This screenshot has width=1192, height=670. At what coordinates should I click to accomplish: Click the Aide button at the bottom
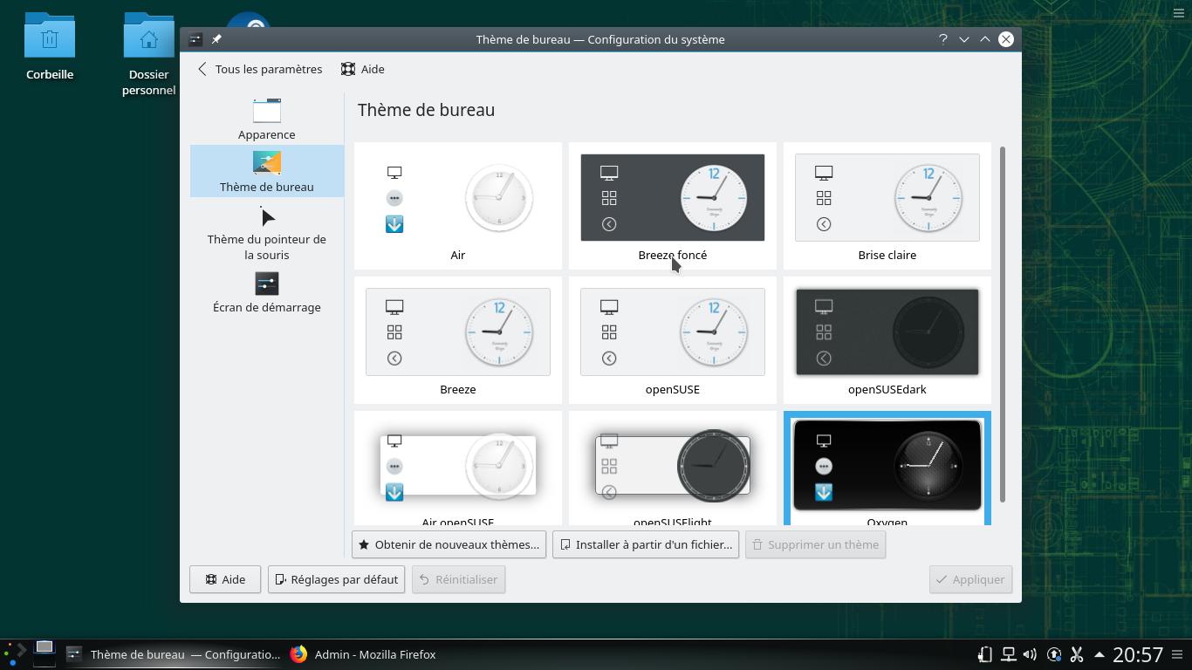[x=225, y=579]
